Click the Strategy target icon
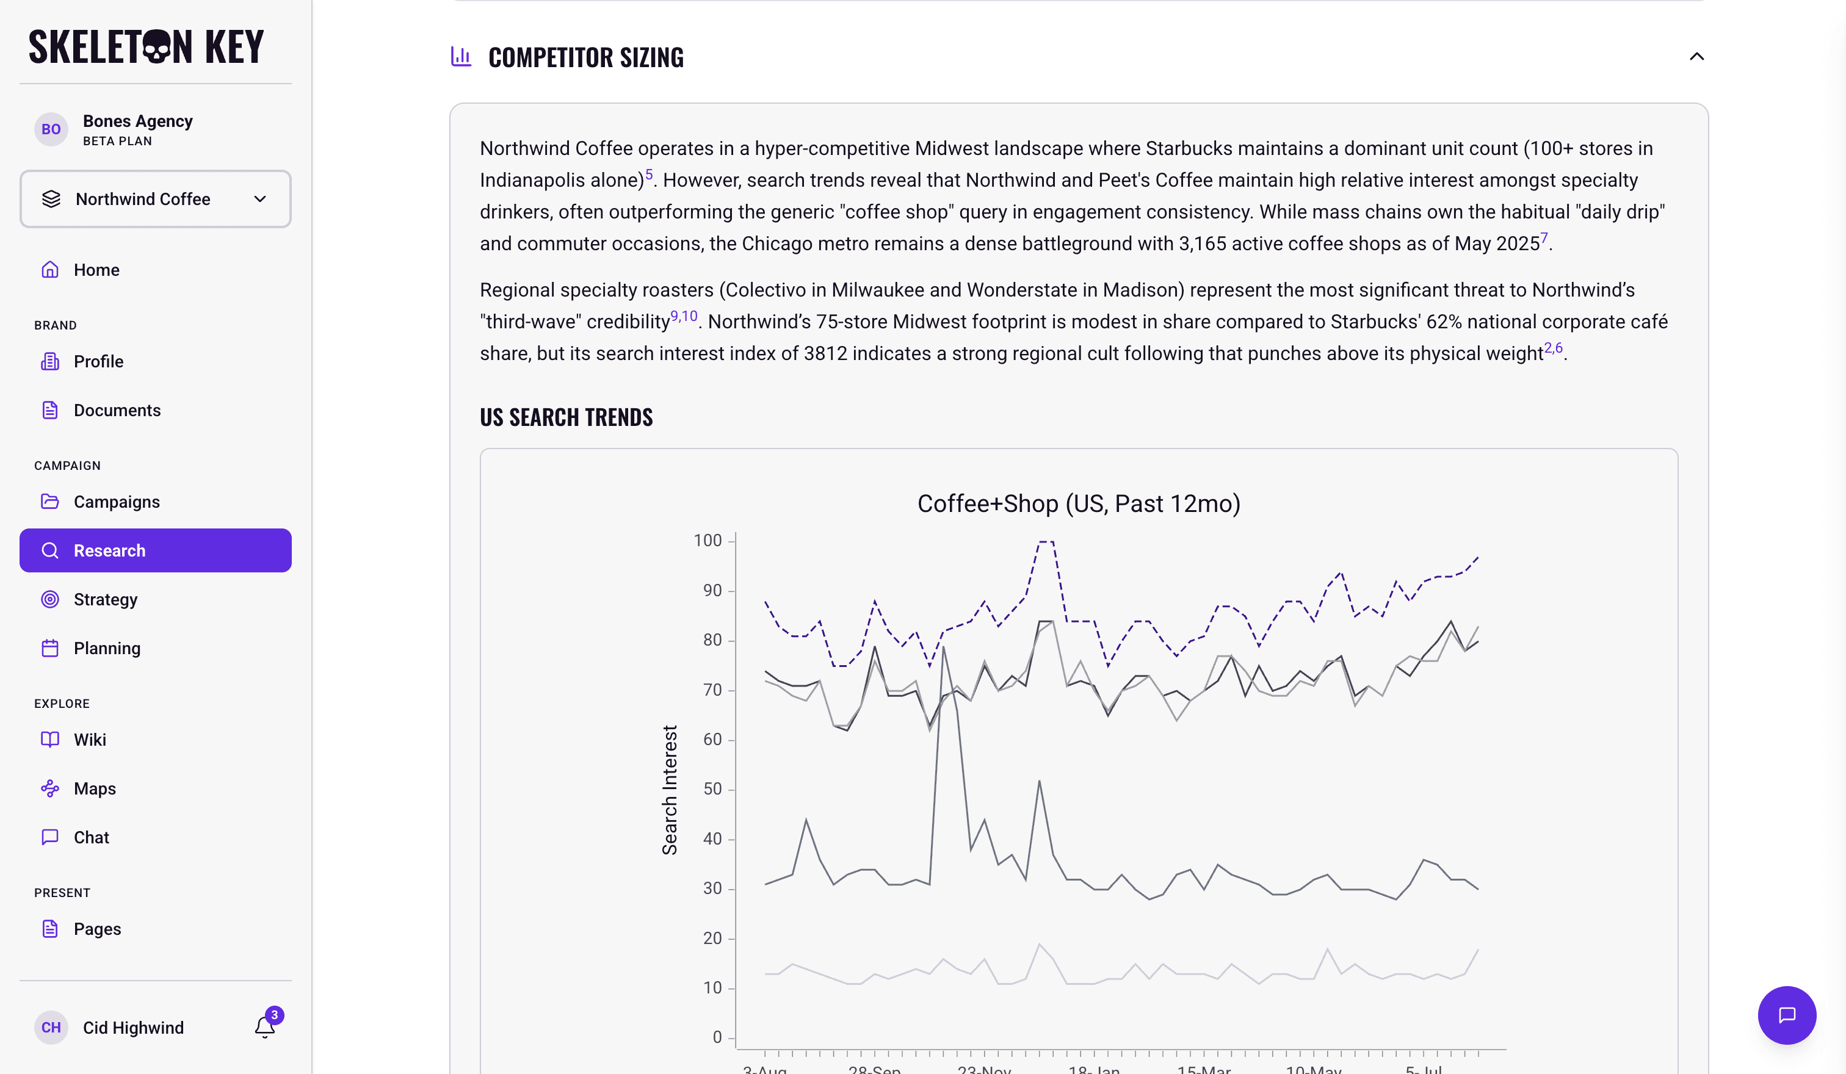Screen dimensions: 1846x1074 tap(50, 599)
